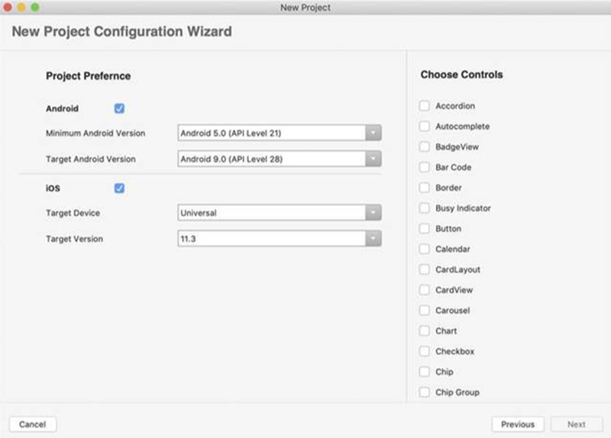Enable the Chip Group checkbox
This screenshot has width=611, height=438.
(425, 392)
